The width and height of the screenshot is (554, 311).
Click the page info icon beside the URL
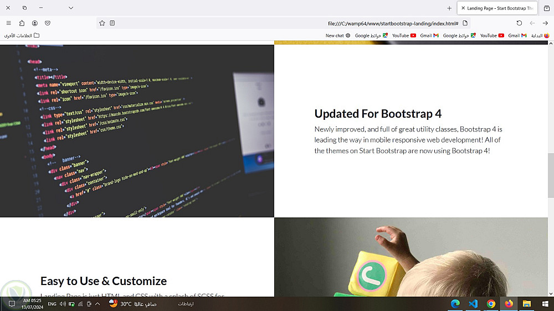(x=465, y=23)
